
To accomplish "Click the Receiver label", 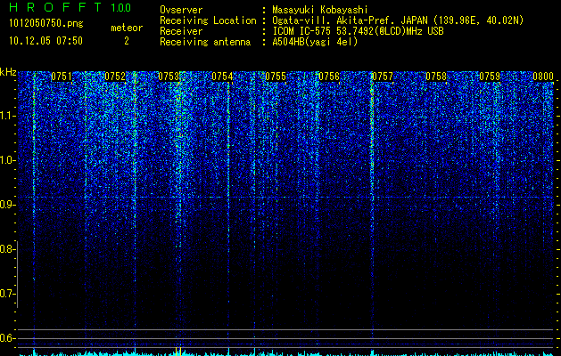I will point(181,31).
